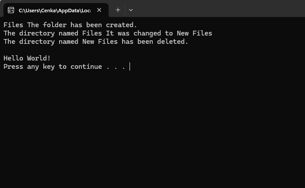
Task: Click the line "Files The folder has been created."
Action: (70, 25)
